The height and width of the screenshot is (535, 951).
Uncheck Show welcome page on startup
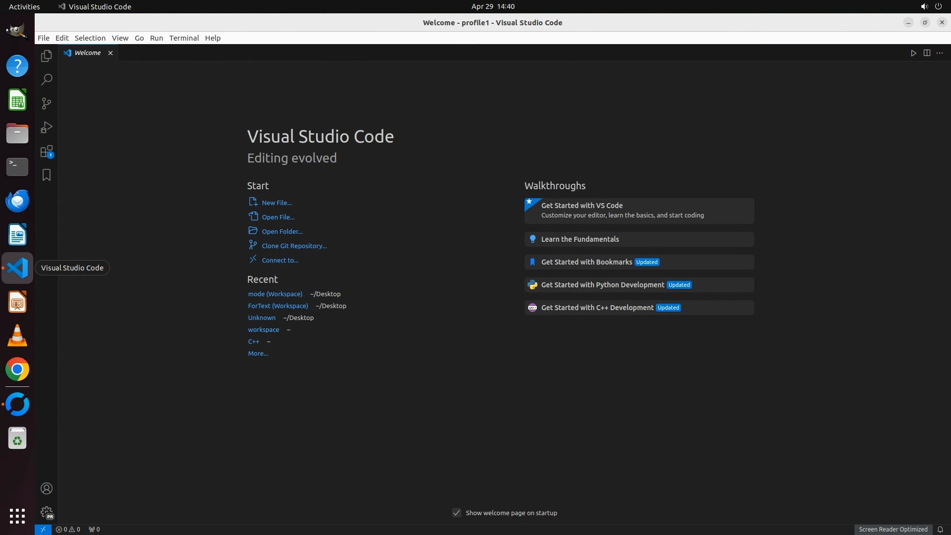tap(457, 513)
